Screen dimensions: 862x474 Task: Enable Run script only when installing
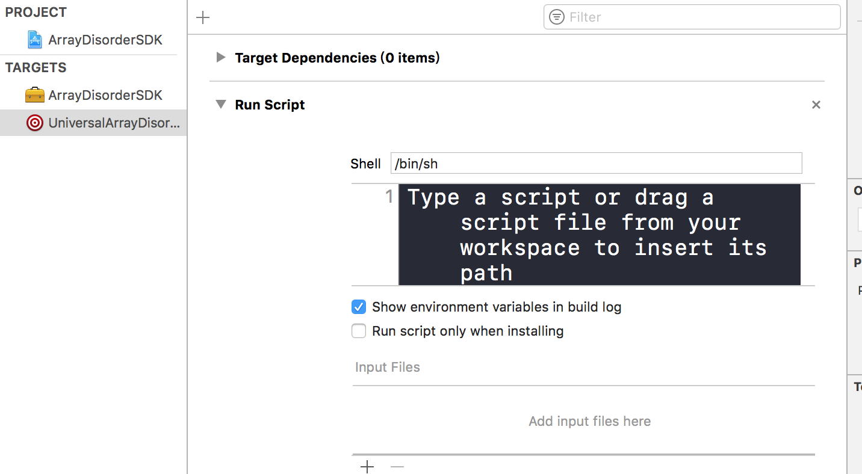tap(359, 331)
